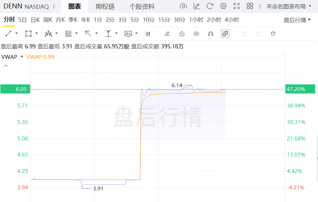The width and height of the screenshot is (318, 202).
Task: Click the candlestick indicator icon in toolbar
Action: point(148,34)
